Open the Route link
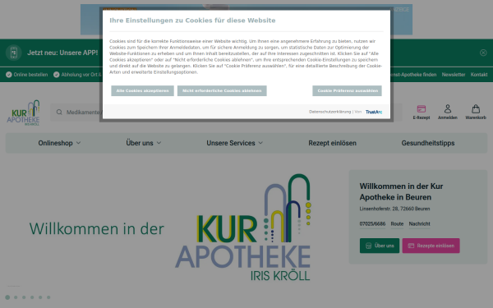Viewport: 493px width, 308px height. 397,223
